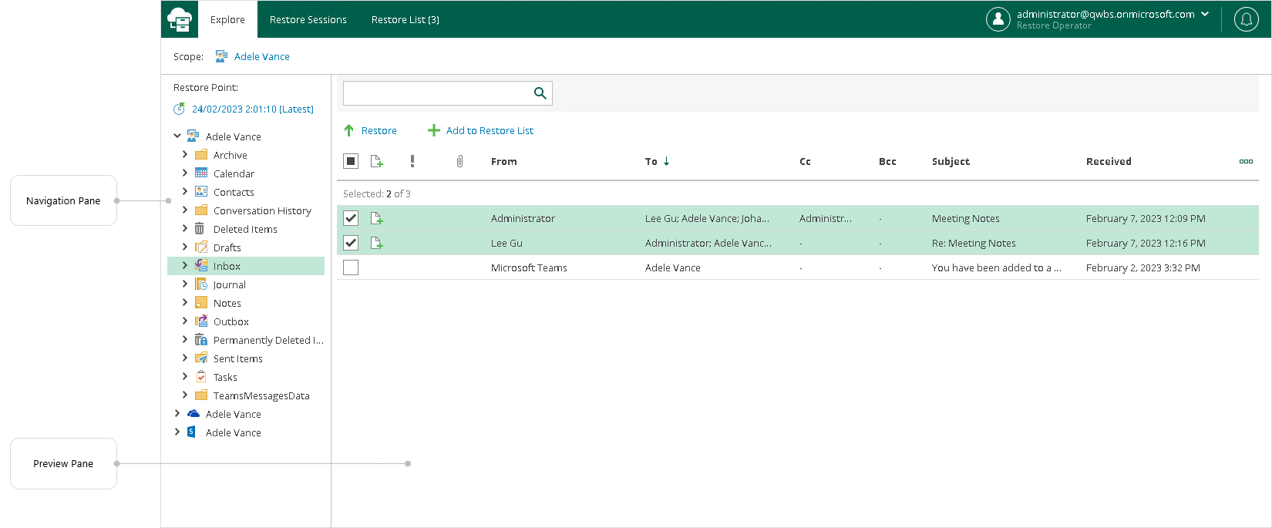Click the restore point clock icon
Image resolution: width=1272 pixels, height=528 pixels.
179,109
